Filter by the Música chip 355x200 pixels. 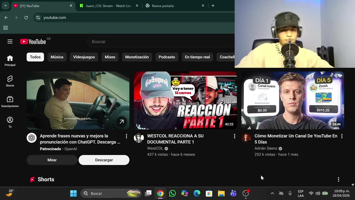(x=57, y=57)
